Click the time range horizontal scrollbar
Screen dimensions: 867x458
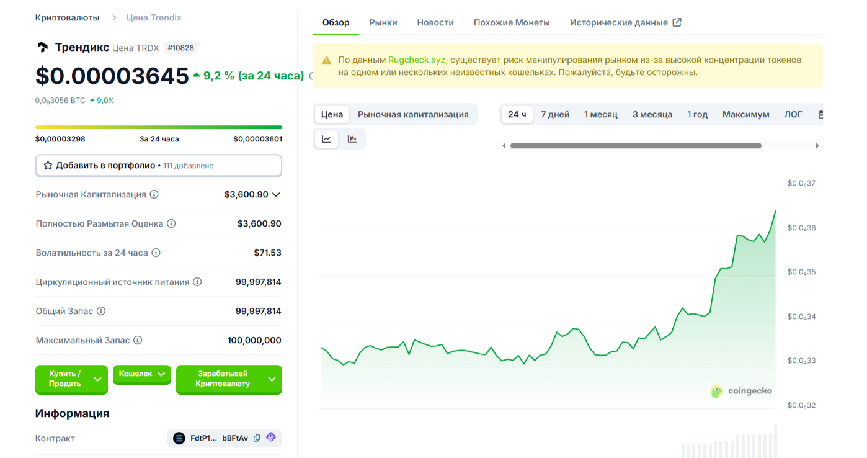point(635,146)
